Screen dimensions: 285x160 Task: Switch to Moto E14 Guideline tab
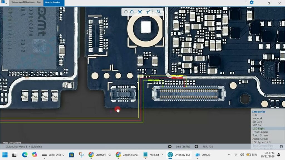54,2
